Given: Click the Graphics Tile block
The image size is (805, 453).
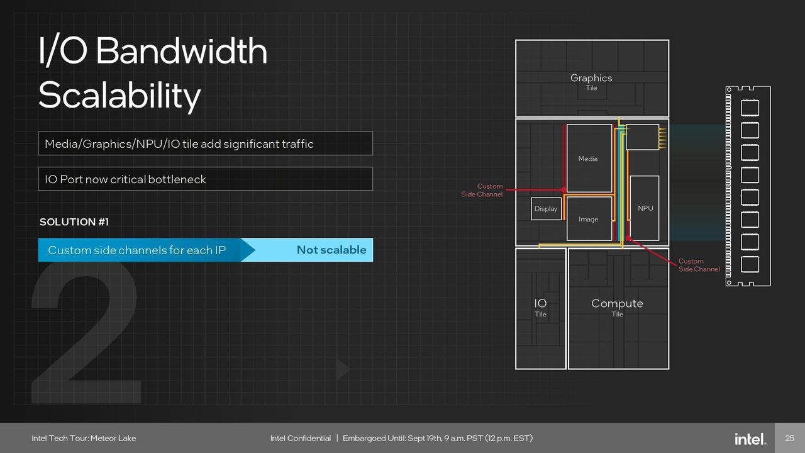Looking at the screenshot, I should pos(592,79).
